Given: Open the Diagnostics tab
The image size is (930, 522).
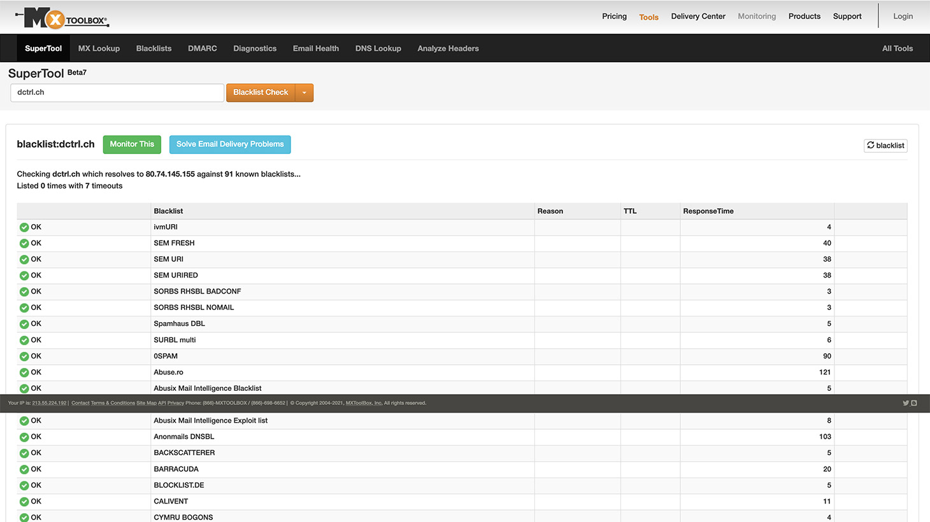Looking at the screenshot, I should pos(255,48).
